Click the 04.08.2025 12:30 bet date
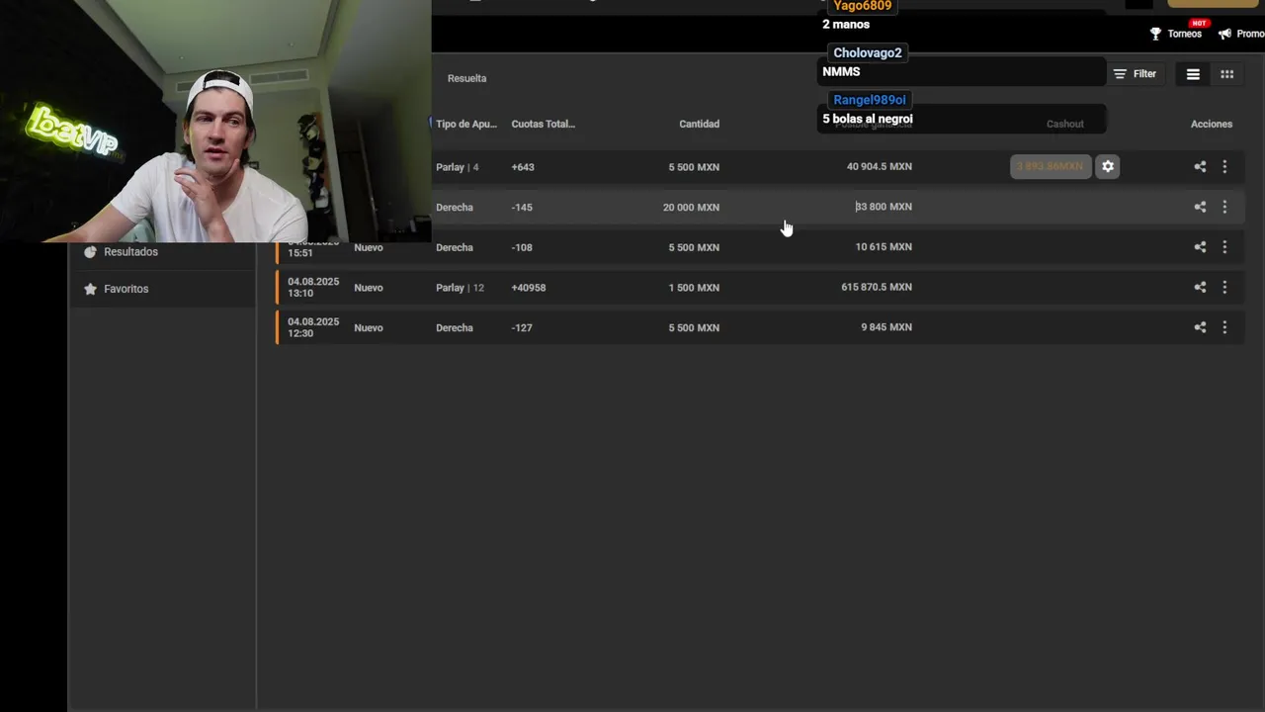This screenshot has width=1265, height=712. [313, 327]
